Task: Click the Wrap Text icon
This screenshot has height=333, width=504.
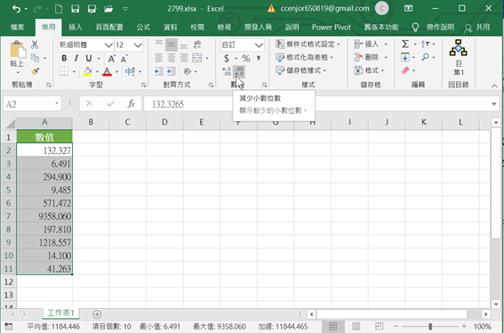Action: [197, 45]
